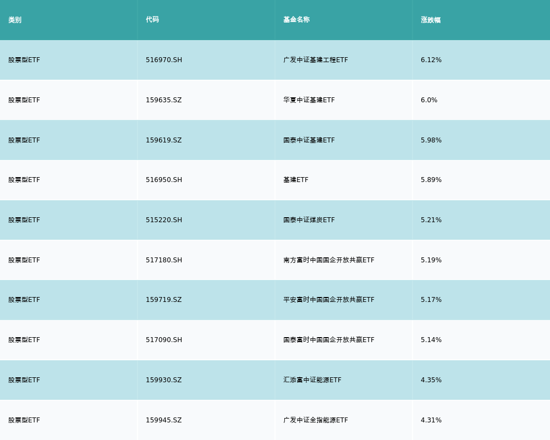The height and width of the screenshot is (440, 550).
Task: Select fund name 国泰中证煤炭ETF
Action: point(309,220)
